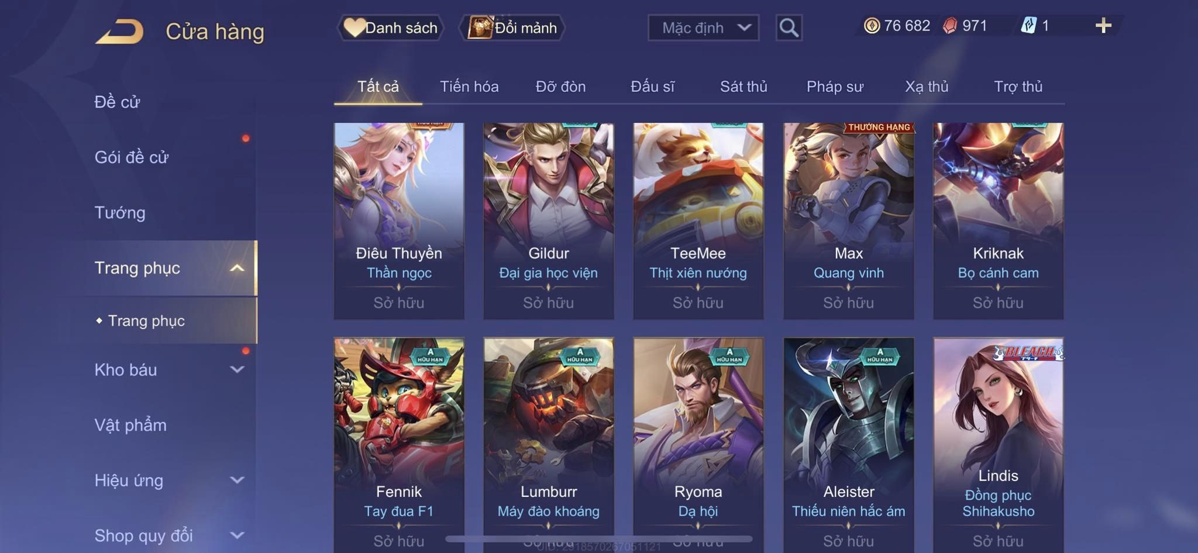Select the Max Quang vinh skin card
Screen dimensions: 1198x553
(x=849, y=221)
